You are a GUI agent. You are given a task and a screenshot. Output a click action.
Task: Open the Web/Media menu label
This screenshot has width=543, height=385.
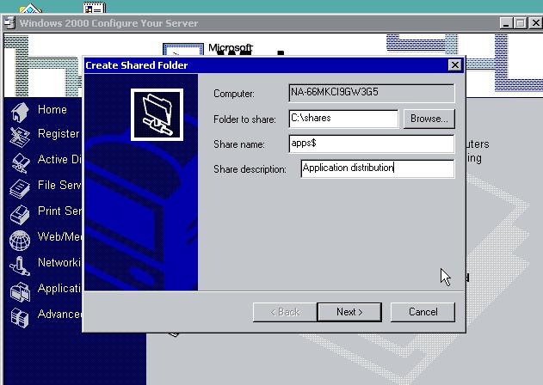tap(59, 236)
